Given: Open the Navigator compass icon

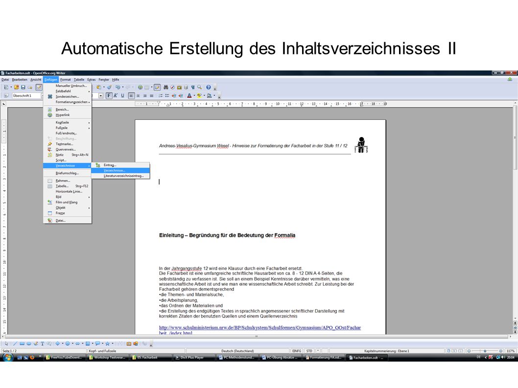Looking at the screenshot, I should (173, 87).
